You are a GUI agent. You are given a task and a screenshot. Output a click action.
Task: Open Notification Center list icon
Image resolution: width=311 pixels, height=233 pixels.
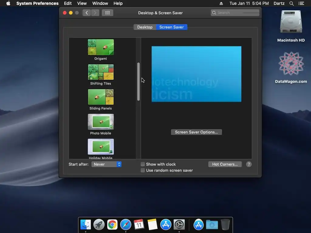pyautogui.click(x=301, y=3)
